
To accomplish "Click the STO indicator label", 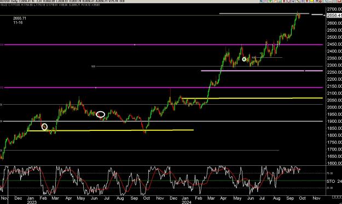I will [x=331, y=181].
